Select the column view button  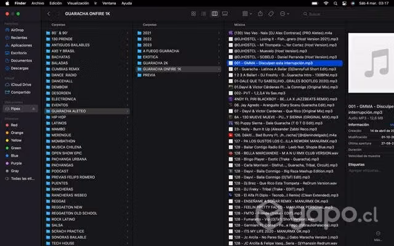coord(215,14)
